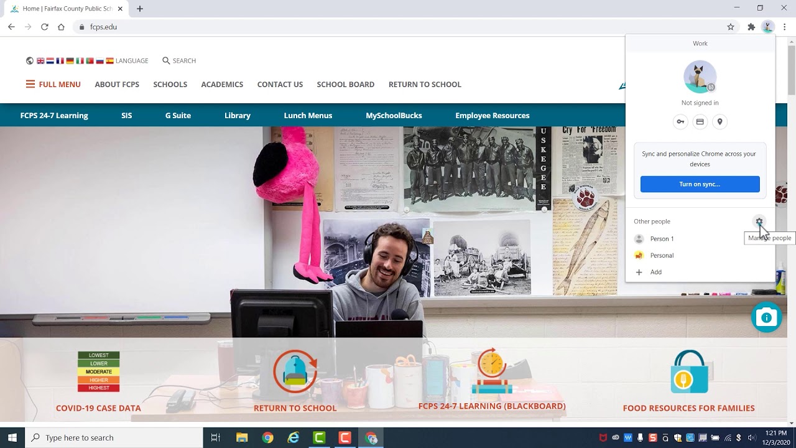Add a new Chrome profile

tap(700, 272)
